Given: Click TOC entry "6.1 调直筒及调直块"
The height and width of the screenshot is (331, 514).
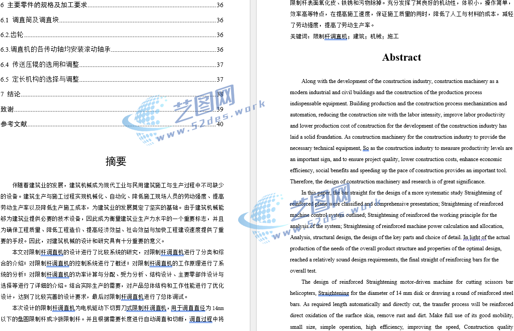Looking at the screenshot, I should click(x=112, y=20).
